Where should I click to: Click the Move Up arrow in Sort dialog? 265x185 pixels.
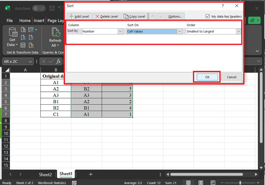tap(153, 16)
